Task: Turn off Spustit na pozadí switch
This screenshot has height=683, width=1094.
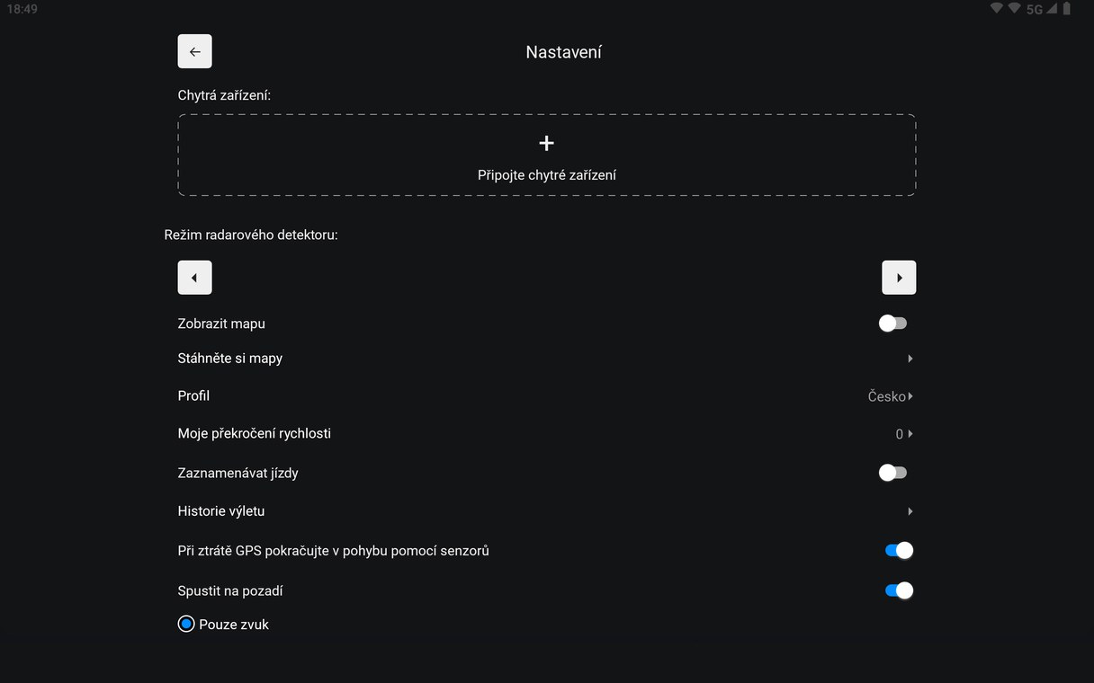Action: click(899, 590)
